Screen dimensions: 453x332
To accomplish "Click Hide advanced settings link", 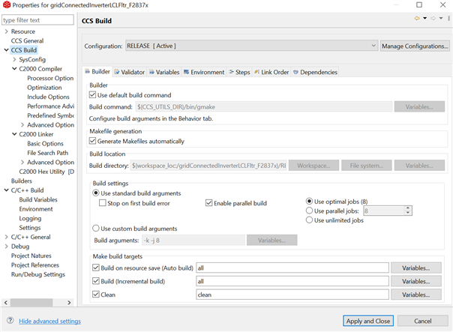I will [x=49, y=321].
